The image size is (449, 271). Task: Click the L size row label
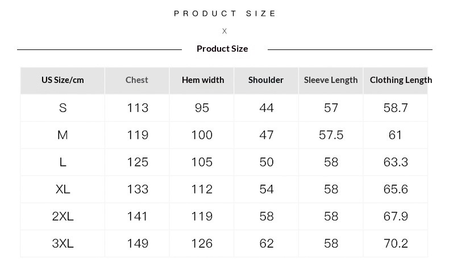tap(63, 162)
